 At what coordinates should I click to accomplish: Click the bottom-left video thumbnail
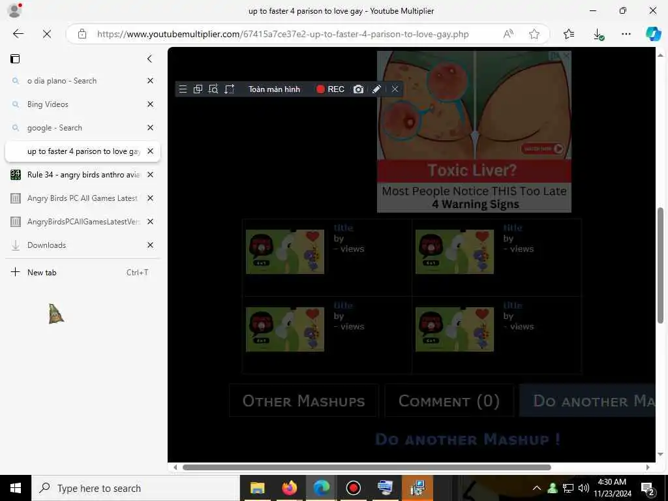(285, 329)
